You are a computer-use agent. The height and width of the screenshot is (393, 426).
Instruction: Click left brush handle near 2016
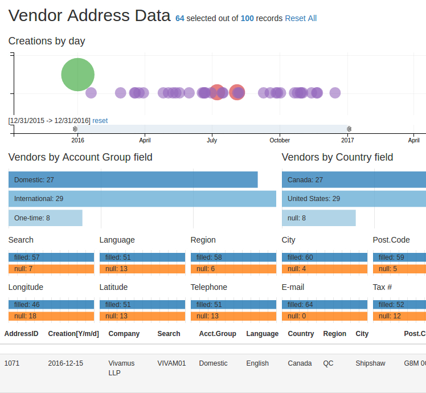[75, 129]
